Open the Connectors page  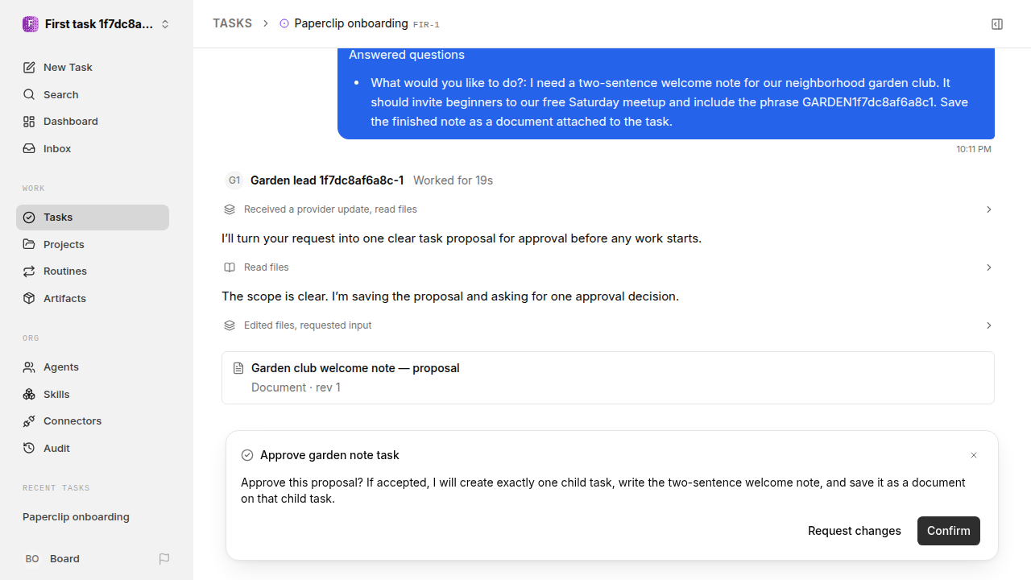click(93, 421)
